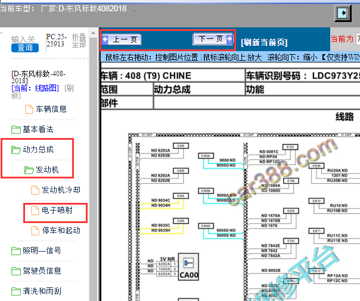
Task: Click the E900A component box in diagram
Action: [x=206, y=156]
